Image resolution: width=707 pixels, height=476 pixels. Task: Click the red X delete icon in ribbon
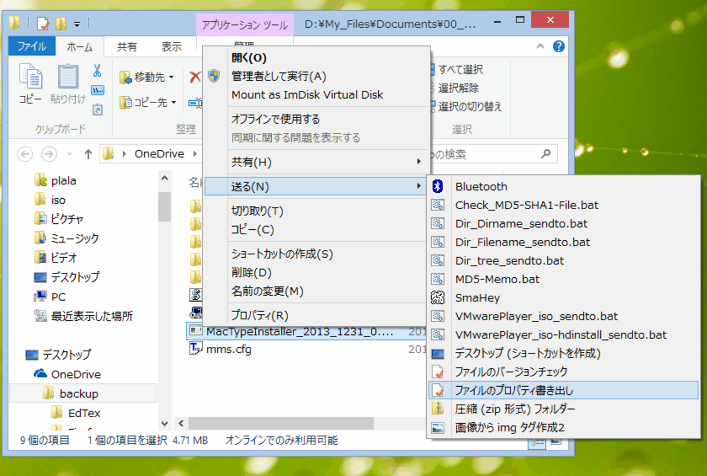pyautogui.click(x=195, y=77)
